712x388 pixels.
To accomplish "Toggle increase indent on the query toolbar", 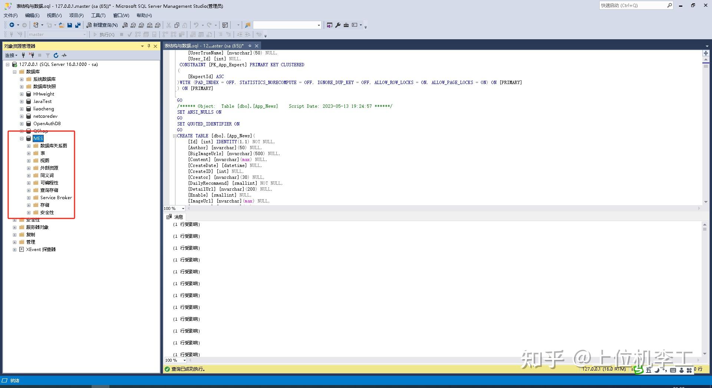I will (247, 34).
